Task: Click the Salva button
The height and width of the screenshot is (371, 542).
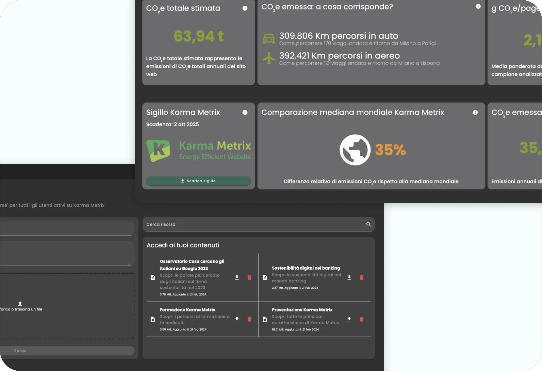Action: (x=67, y=351)
